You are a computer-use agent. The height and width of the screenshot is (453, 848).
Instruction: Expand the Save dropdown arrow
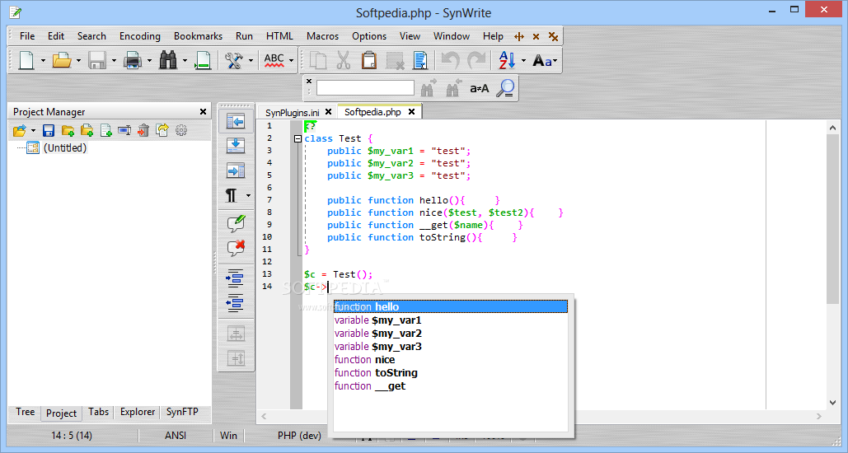(x=114, y=61)
